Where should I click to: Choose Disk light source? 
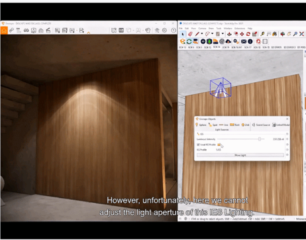point(245,125)
